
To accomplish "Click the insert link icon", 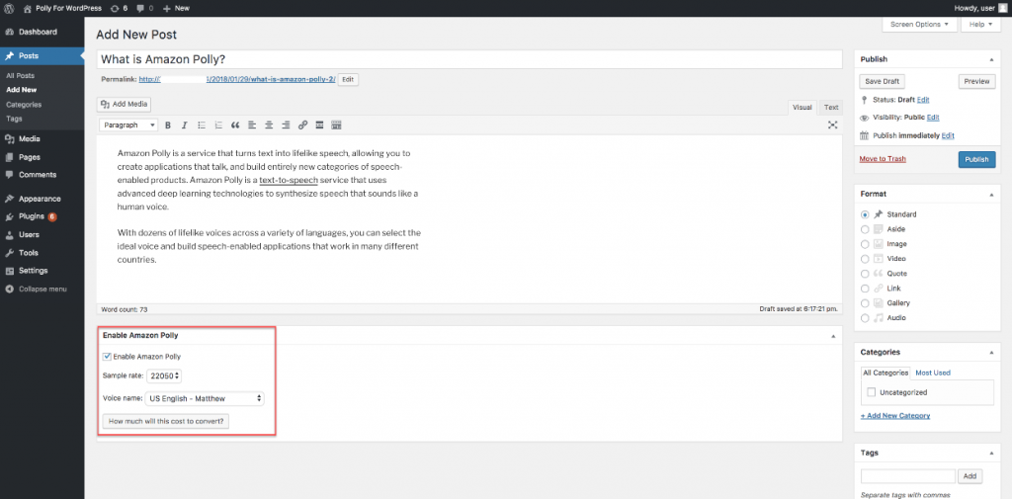I will coord(302,125).
